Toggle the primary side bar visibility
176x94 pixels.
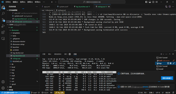click(146, 2)
